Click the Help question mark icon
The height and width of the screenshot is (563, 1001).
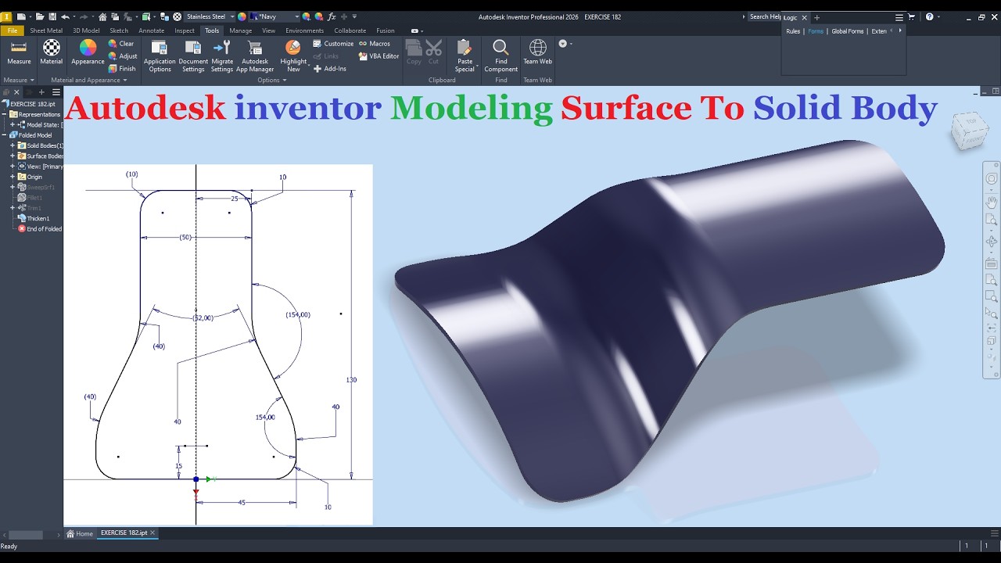[x=929, y=16]
